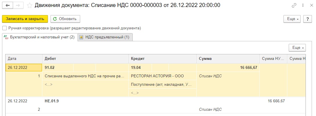The height and width of the screenshot is (116, 316).
Task: Click the Записать и закрыть button
Action: [x=25, y=19]
